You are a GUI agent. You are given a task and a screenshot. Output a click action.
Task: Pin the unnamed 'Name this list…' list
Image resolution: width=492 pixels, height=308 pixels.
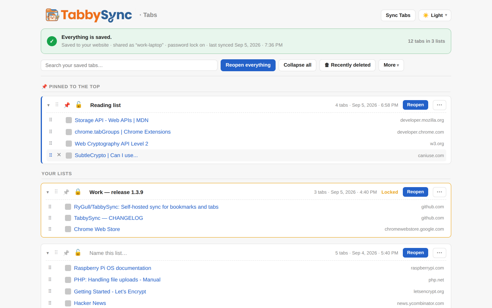tap(66, 253)
